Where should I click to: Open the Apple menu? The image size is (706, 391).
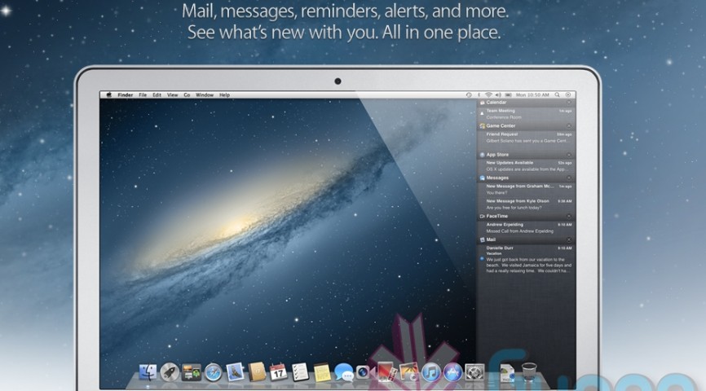pos(108,94)
